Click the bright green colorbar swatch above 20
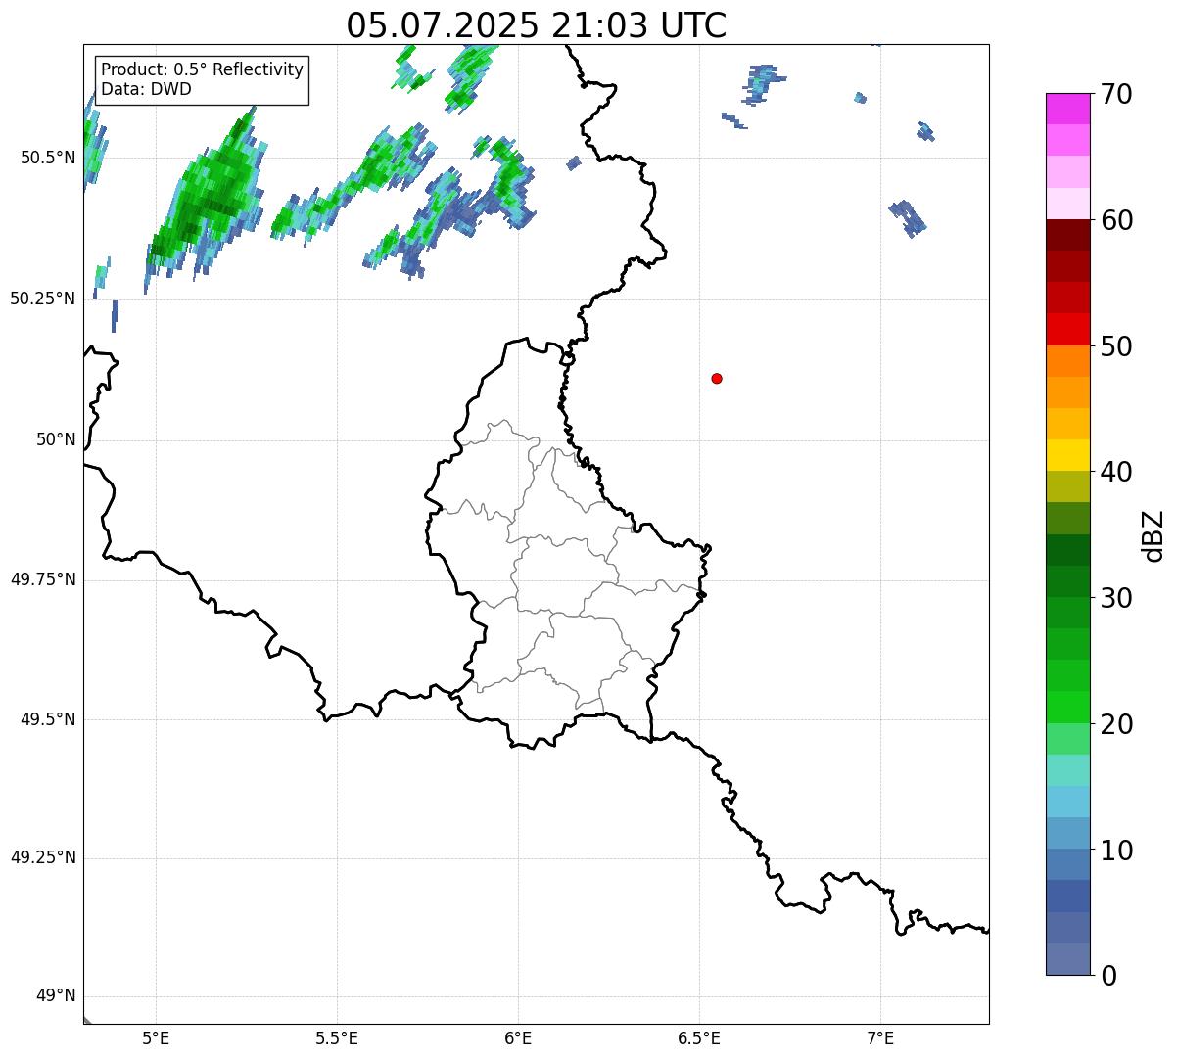Screen dimensions: 1177x1058 tap(1068, 708)
